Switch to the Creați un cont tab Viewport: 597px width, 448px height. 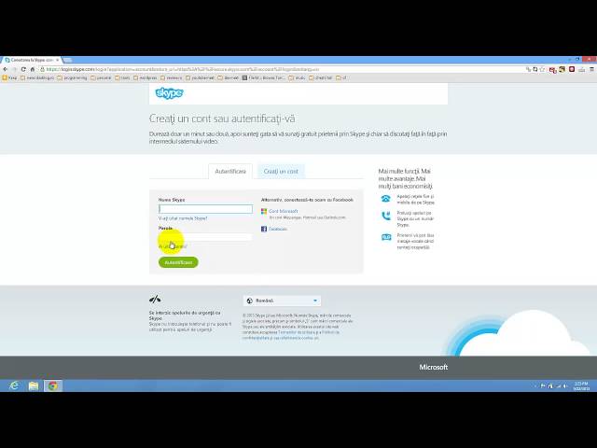point(281,172)
